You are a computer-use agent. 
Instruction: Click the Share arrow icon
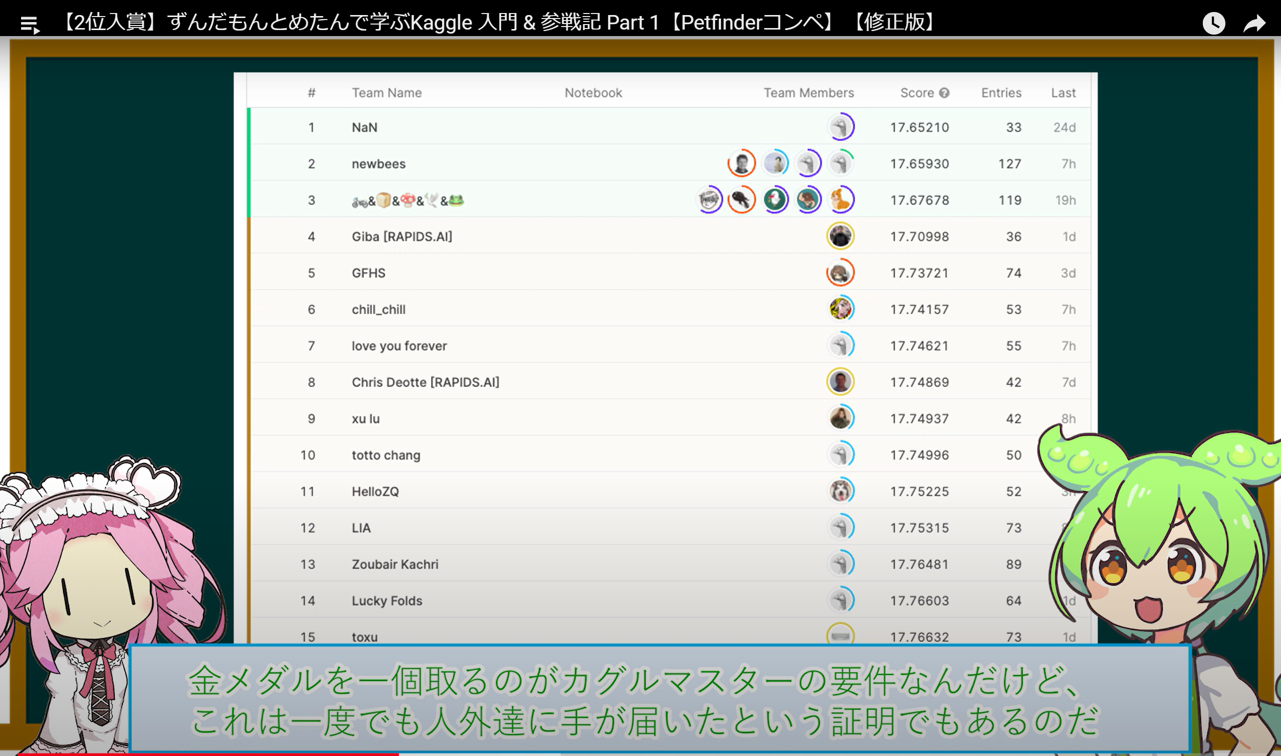click(x=1256, y=23)
